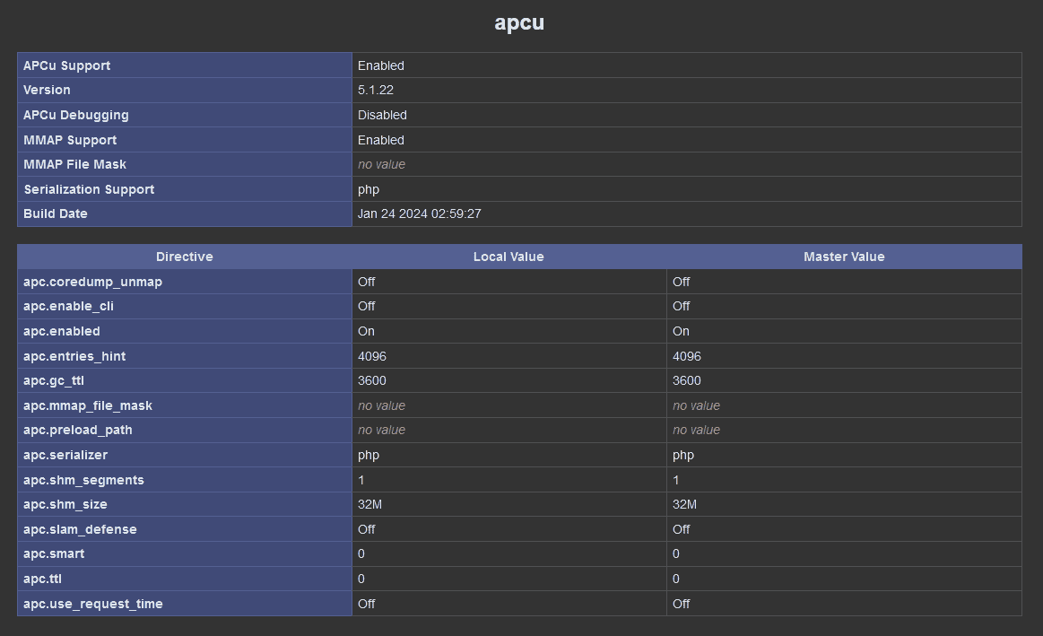
Task: Click Local Value Off for apc.coredump_unmap
Action: tap(366, 282)
